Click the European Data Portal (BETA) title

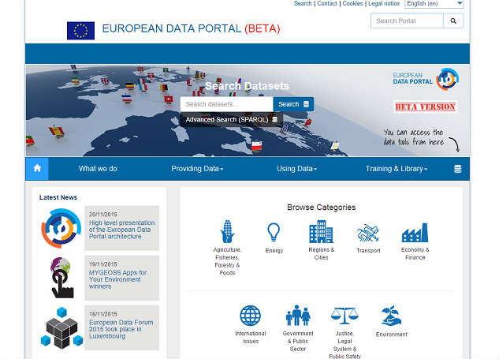[x=191, y=28]
